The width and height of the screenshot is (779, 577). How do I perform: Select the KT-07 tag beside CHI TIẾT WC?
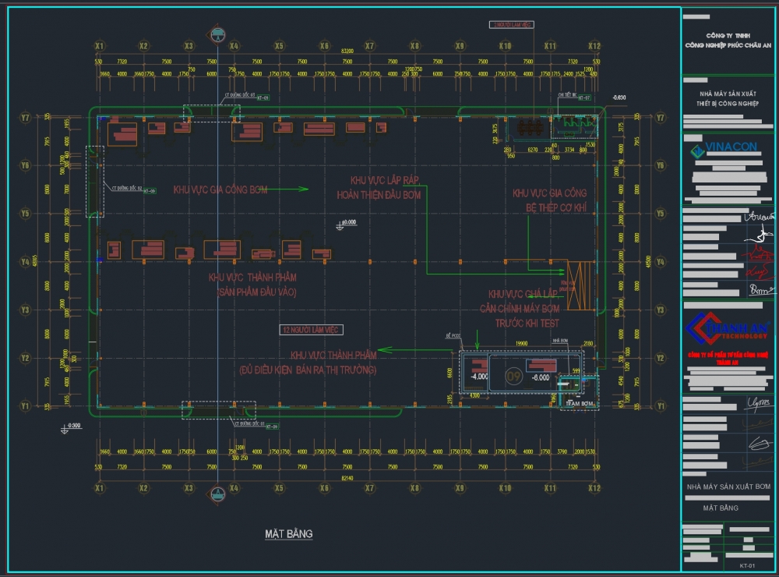583,97
